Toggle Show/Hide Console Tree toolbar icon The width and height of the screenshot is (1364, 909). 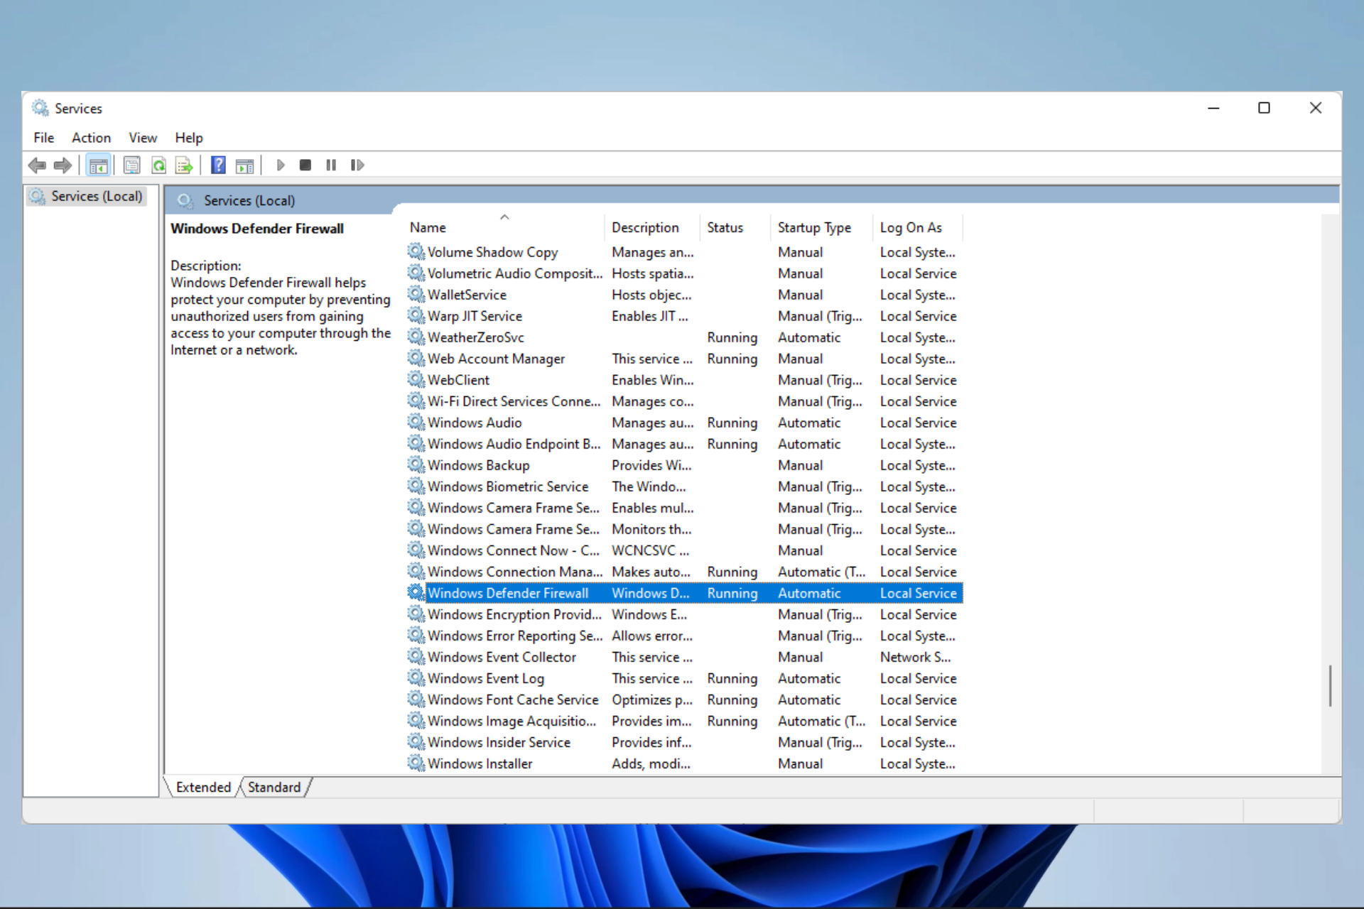98,165
